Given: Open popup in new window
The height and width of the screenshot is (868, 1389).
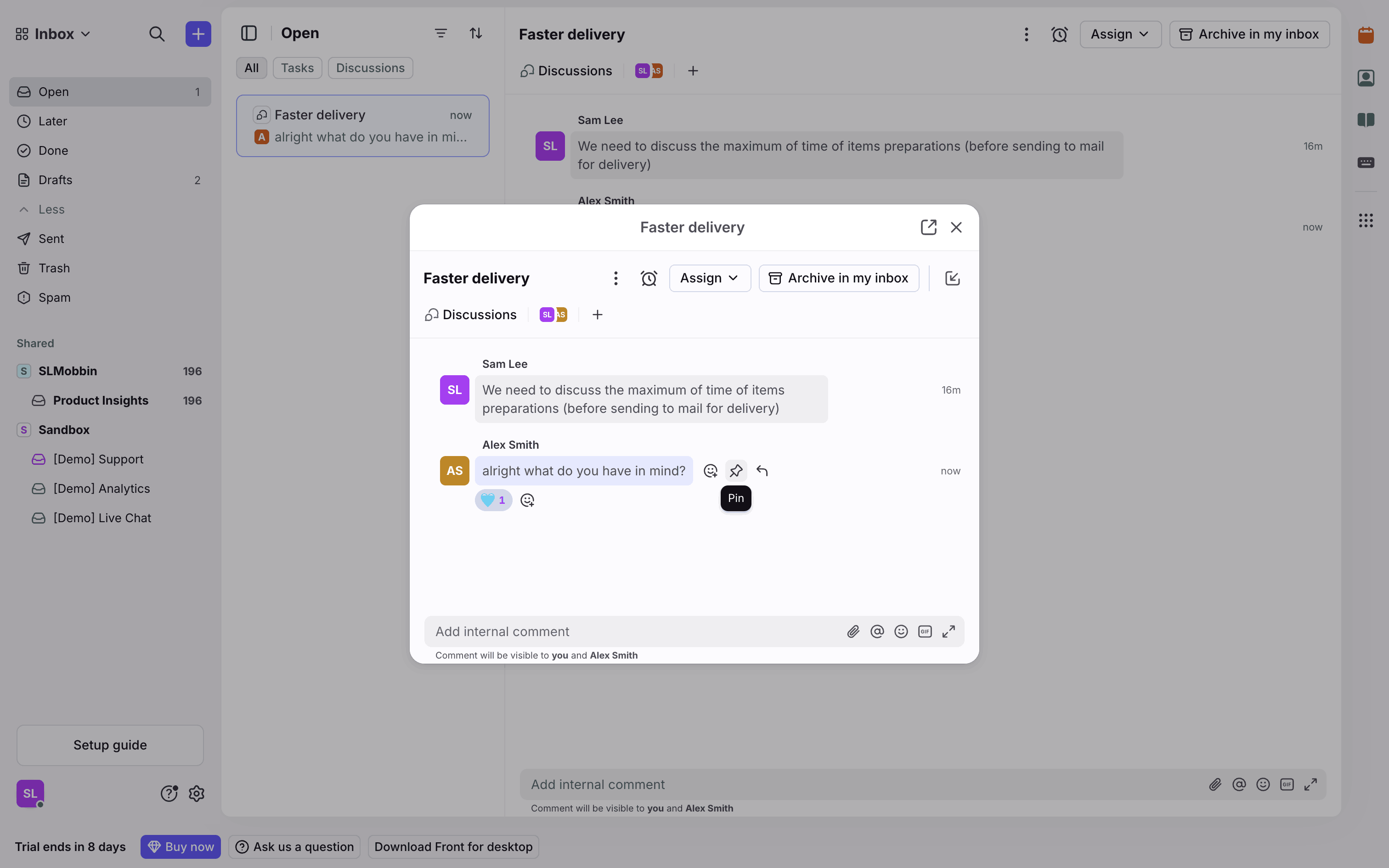Looking at the screenshot, I should (x=928, y=227).
